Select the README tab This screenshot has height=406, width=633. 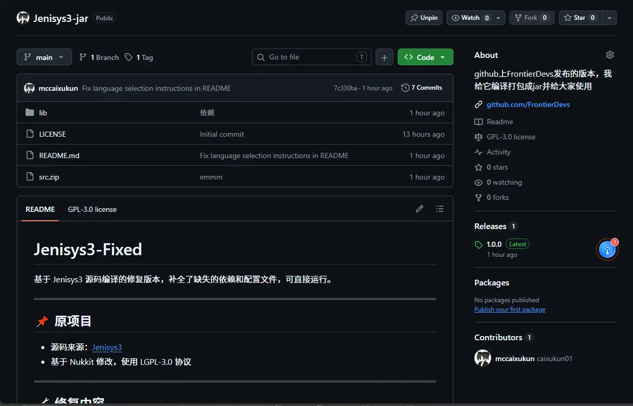click(40, 209)
